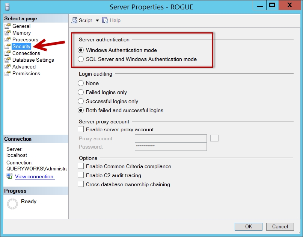Toggle Cross database ownership chaining
Screen dimensions: 303x237
tap(81, 184)
